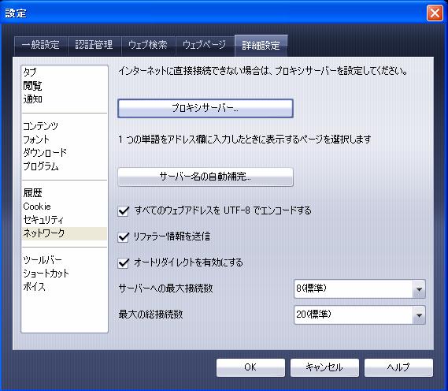Open サーバーへの最大接続数 dropdown

pyautogui.click(x=360, y=289)
